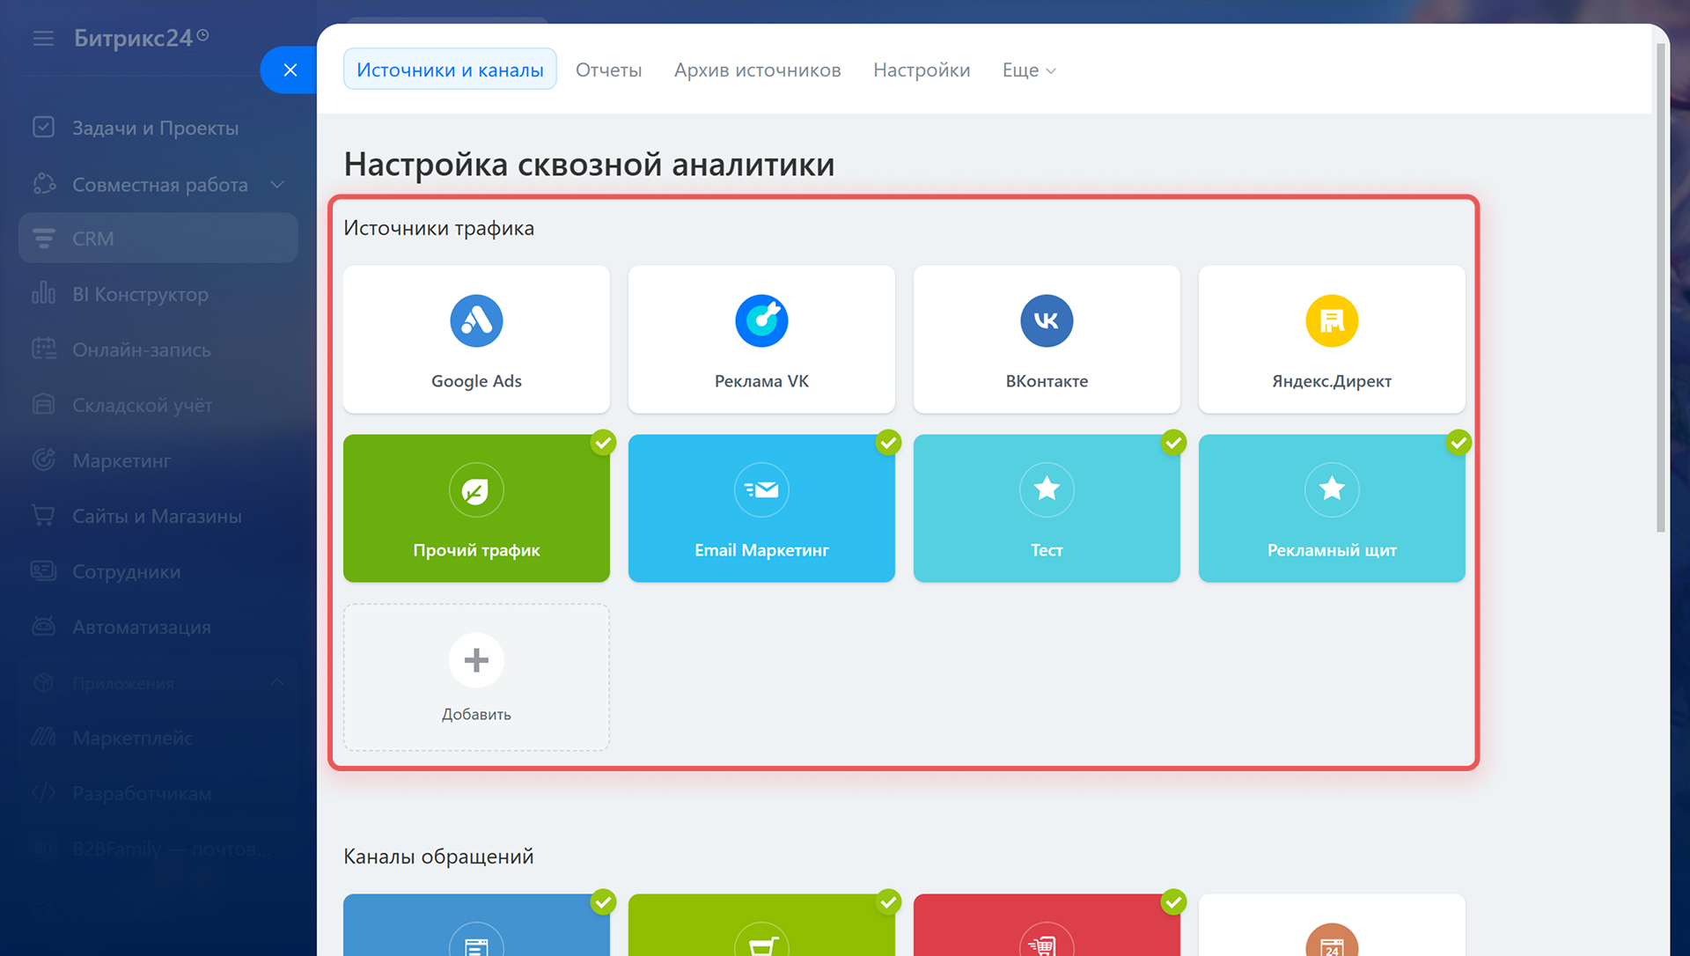Open the hamburger menu next to Битрикс24
Image resolution: width=1690 pixels, height=956 pixels.
pos(43,39)
